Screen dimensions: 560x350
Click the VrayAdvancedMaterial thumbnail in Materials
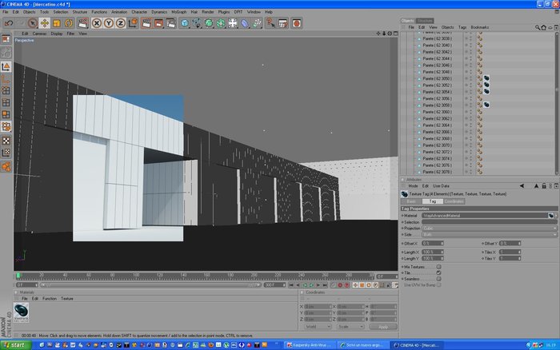click(21, 312)
